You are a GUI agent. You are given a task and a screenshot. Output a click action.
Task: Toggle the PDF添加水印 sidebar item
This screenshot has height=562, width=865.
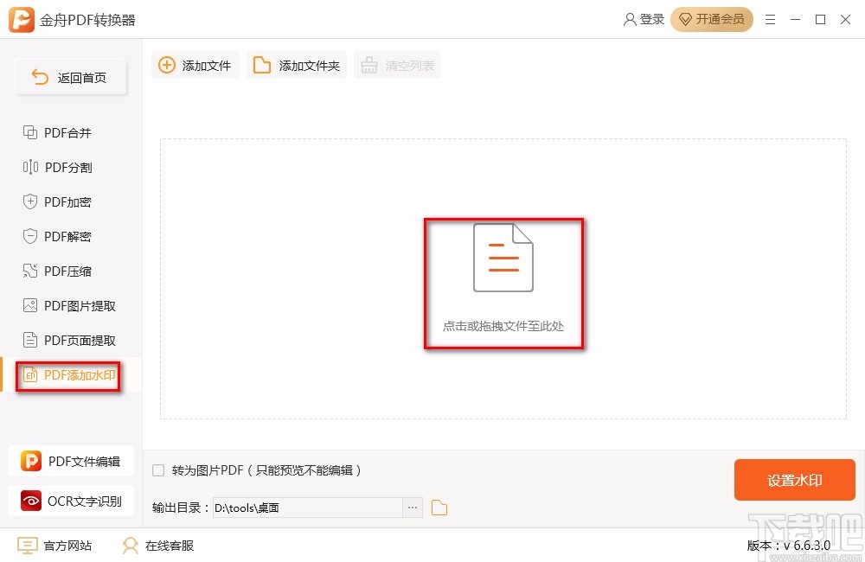tap(69, 375)
